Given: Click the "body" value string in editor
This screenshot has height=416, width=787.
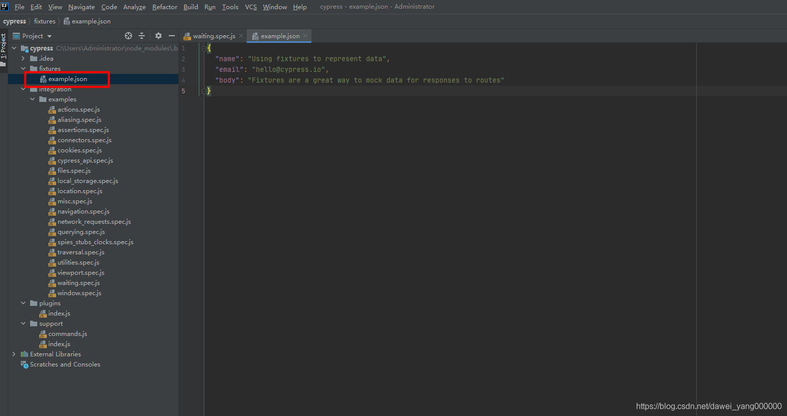Looking at the screenshot, I should (x=376, y=80).
